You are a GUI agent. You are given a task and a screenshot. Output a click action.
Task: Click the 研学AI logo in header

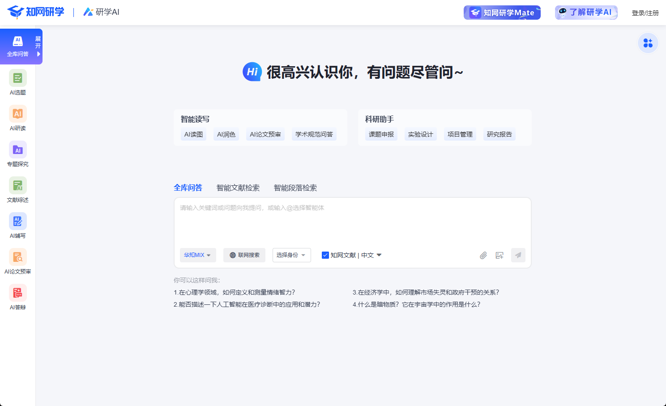point(102,12)
